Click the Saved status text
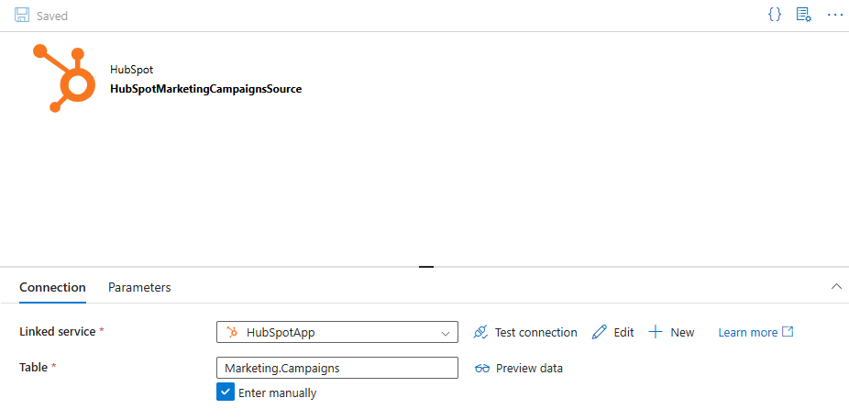The width and height of the screenshot is (849, 420). pos(52,16)
